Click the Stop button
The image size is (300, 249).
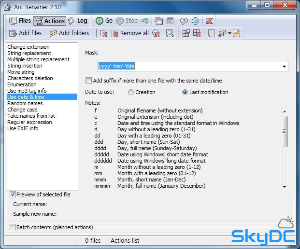click(x=127, y=21)
